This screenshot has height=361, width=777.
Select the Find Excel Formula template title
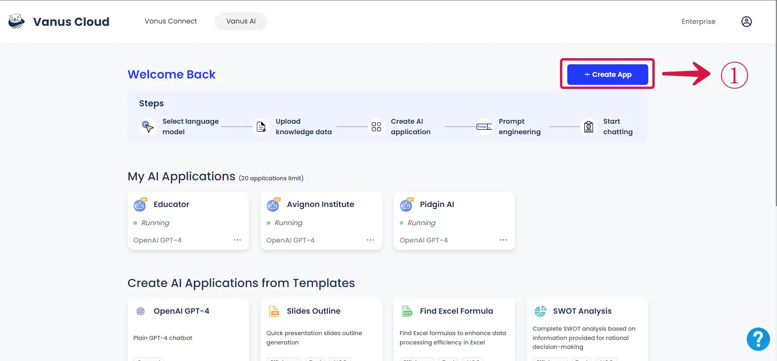click(x=456, y=311)
